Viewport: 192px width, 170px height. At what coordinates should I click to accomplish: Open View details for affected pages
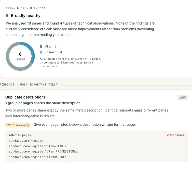pyautogui.click(x=175, y=135)
